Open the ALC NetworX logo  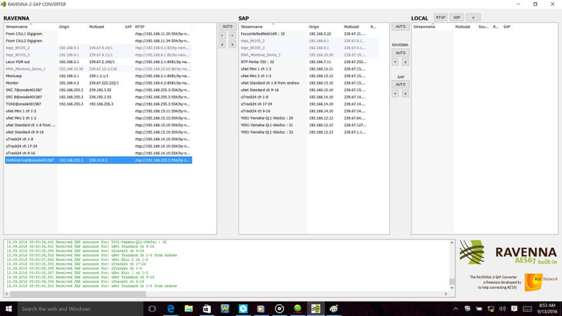tap(541, 280)
